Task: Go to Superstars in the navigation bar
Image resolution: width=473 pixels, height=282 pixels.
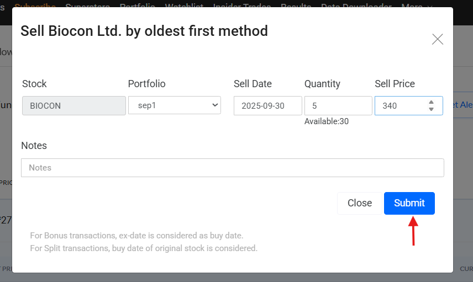Action: pos(88,4)
